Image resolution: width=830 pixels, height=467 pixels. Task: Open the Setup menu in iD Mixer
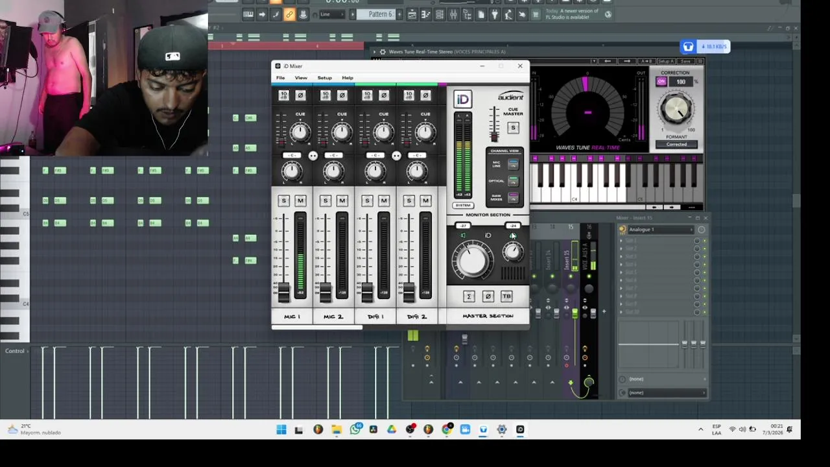[x=324, y=78]
